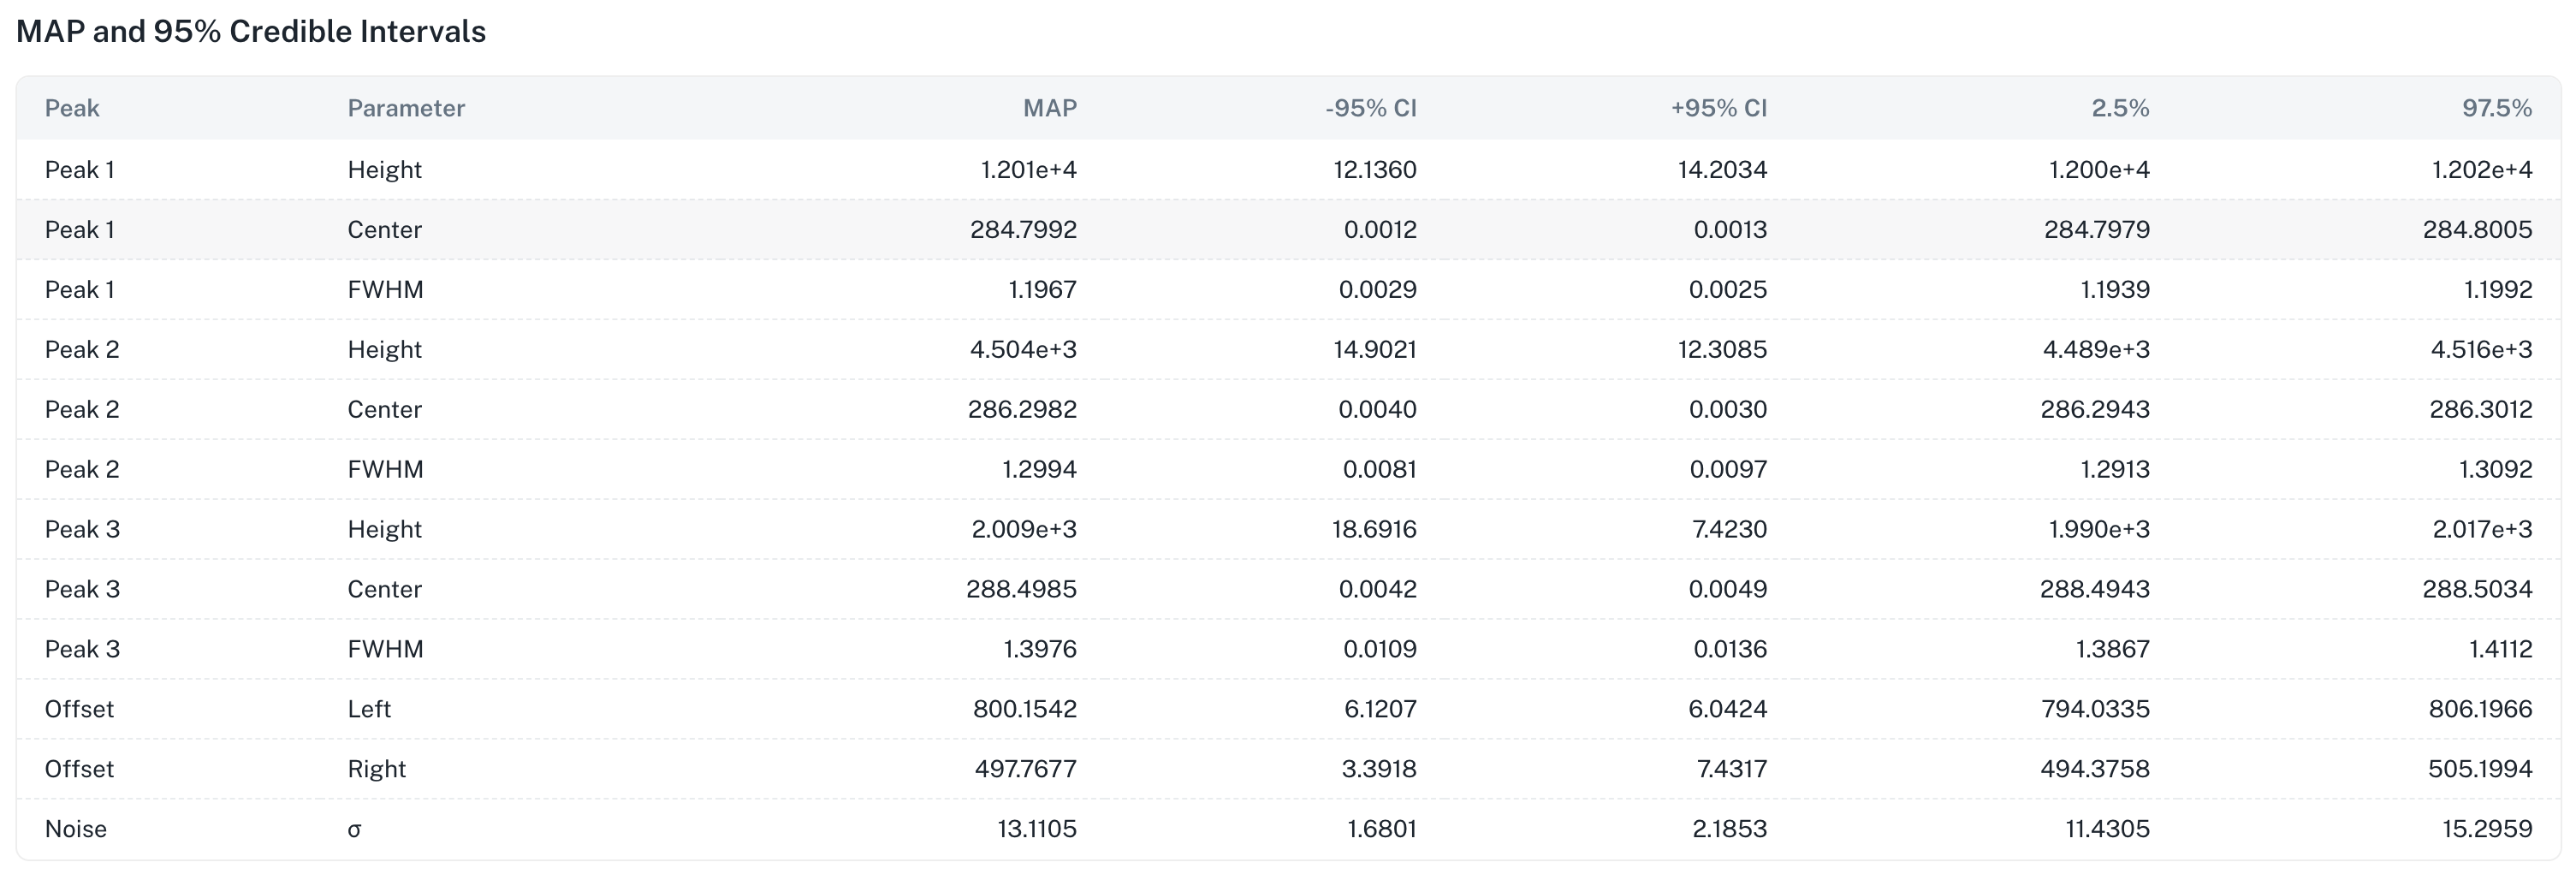Click 97.5% value 1.202e+4
Image resolution: width=2576 pixels, height=880 pixels.
click(2483, 170)
